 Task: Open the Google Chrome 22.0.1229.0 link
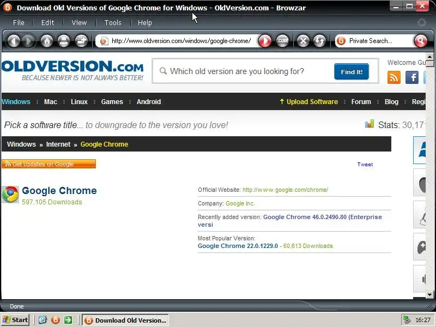tap(238, 246)
